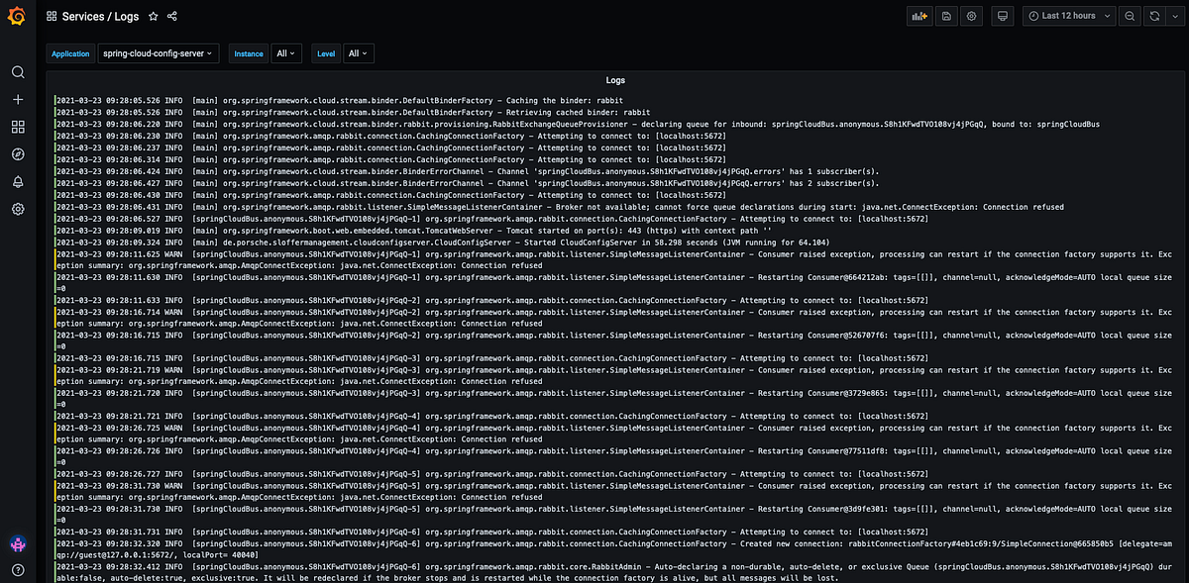
Task: Open the dashboard Search magnifier
Action: (x=16, y=71)
